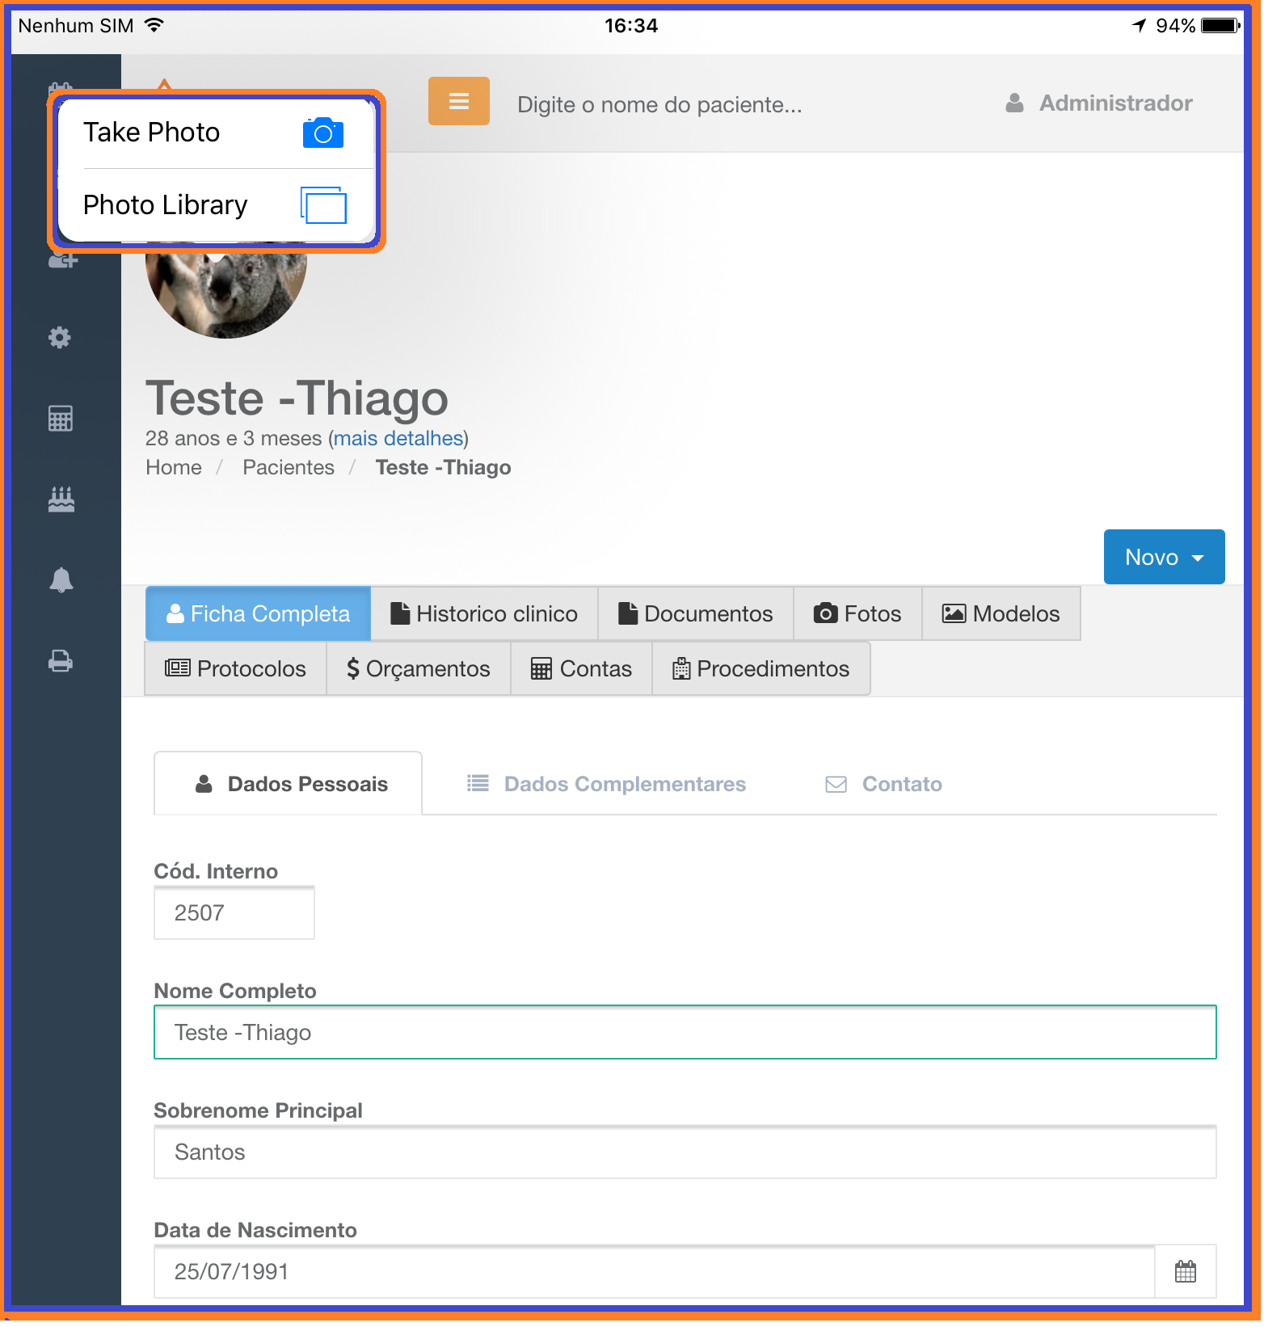The width and height of the screenshot is (1264, 1327).
Task: Open the Fotos tab
Action: [x=857, y=614]
